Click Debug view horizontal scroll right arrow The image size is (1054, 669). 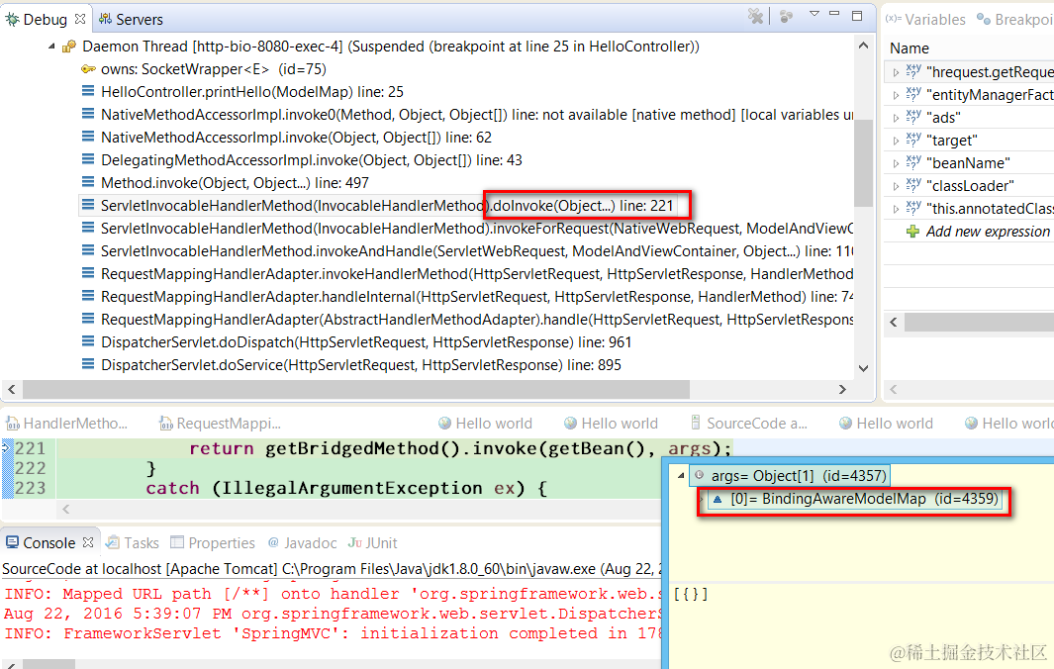click(x=842, y=389)
